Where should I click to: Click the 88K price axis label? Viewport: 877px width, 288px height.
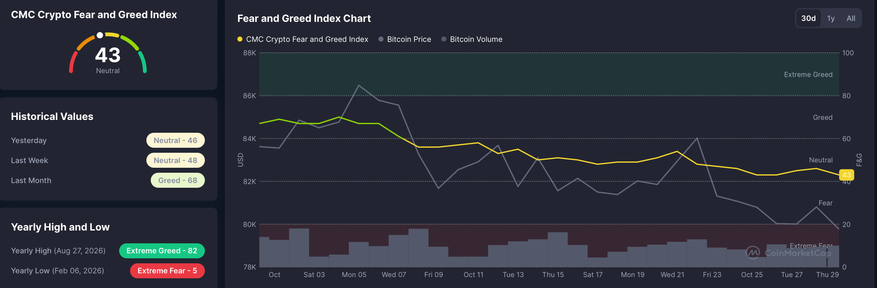pyautogui.click(x=249, y=53)
